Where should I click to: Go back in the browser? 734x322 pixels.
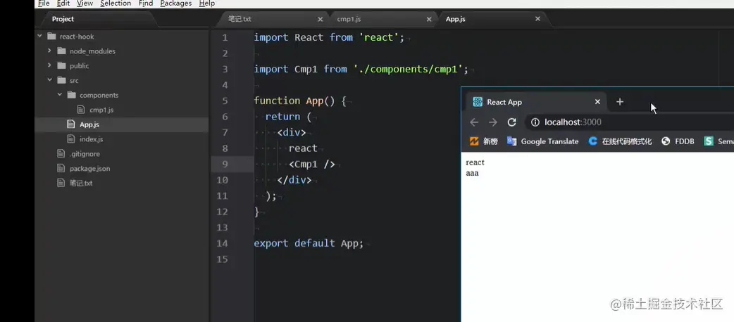pos(474,122)
